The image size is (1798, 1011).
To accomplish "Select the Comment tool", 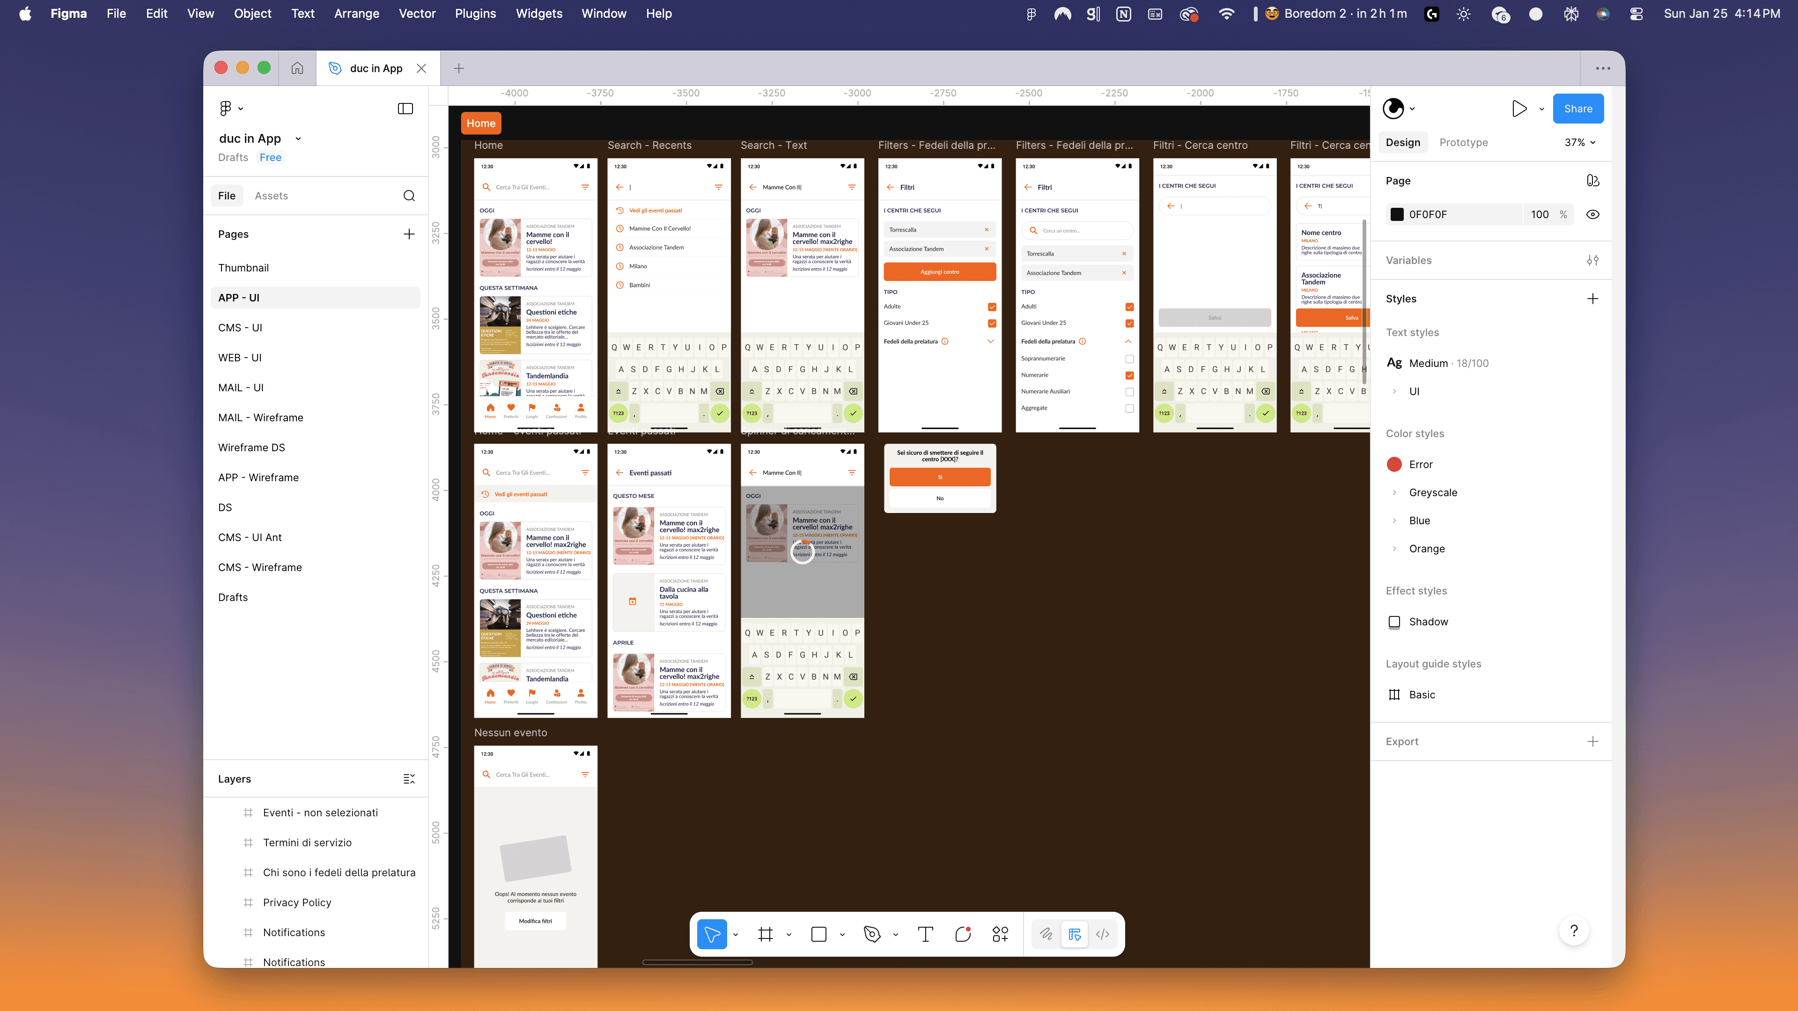I will [x=963, y=934].
